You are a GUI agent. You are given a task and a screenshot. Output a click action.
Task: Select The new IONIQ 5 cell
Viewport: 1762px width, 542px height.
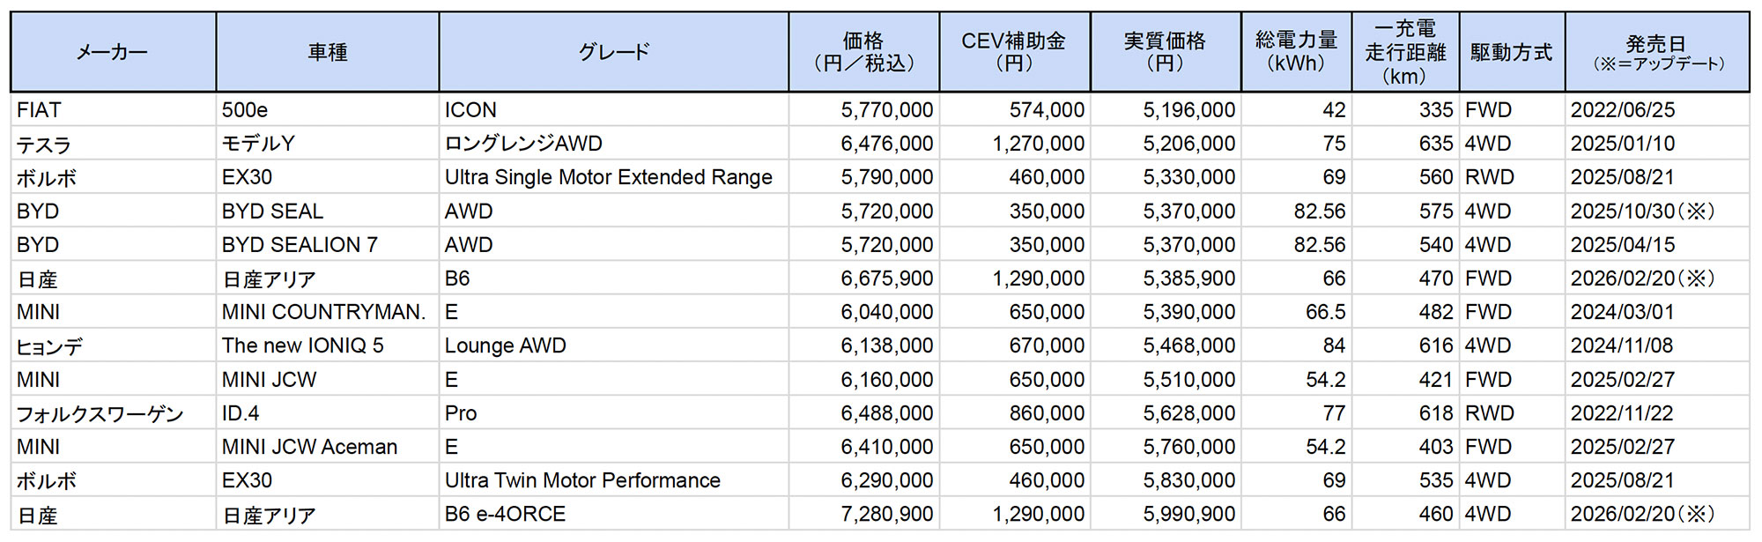pos(302,345)
